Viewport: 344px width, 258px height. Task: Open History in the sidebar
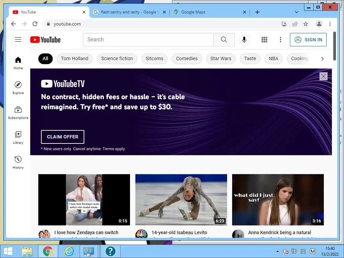click(18, 162)
